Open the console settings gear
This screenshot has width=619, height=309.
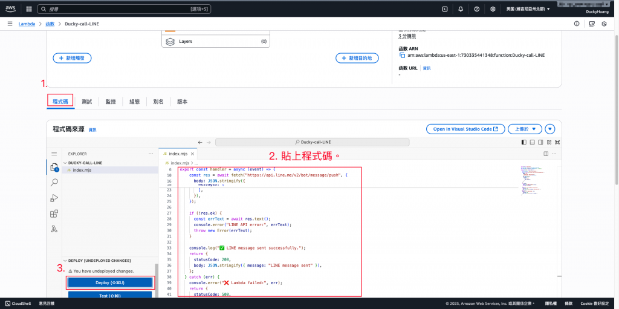click(x=493, y=9)
